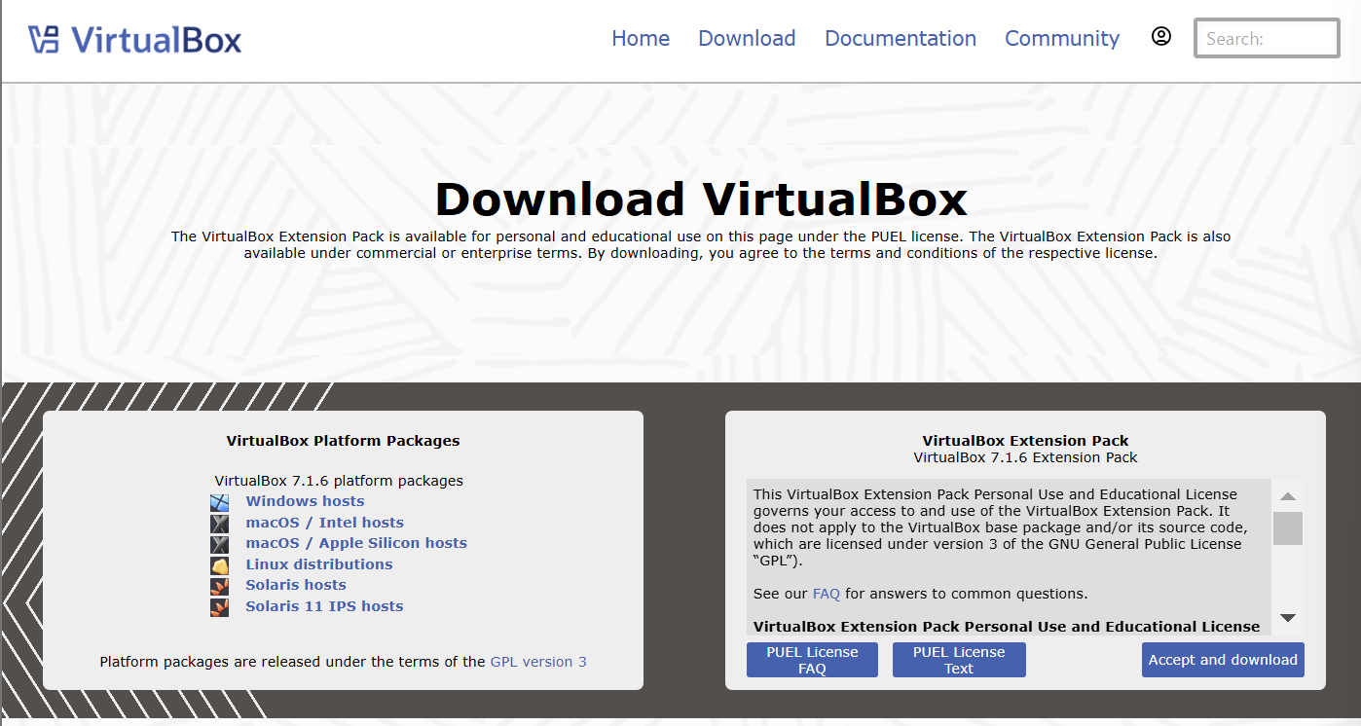Go to the Home page

click(641, 38)
